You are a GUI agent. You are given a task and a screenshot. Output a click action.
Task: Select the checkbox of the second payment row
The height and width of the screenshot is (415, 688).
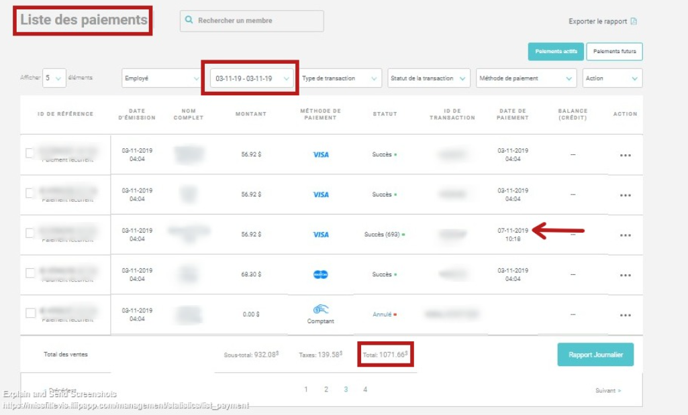point(30,193)
